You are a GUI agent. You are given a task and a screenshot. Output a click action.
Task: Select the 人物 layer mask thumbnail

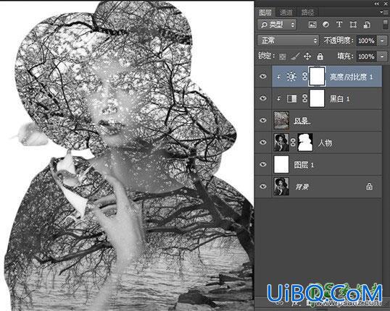[305, 142]
